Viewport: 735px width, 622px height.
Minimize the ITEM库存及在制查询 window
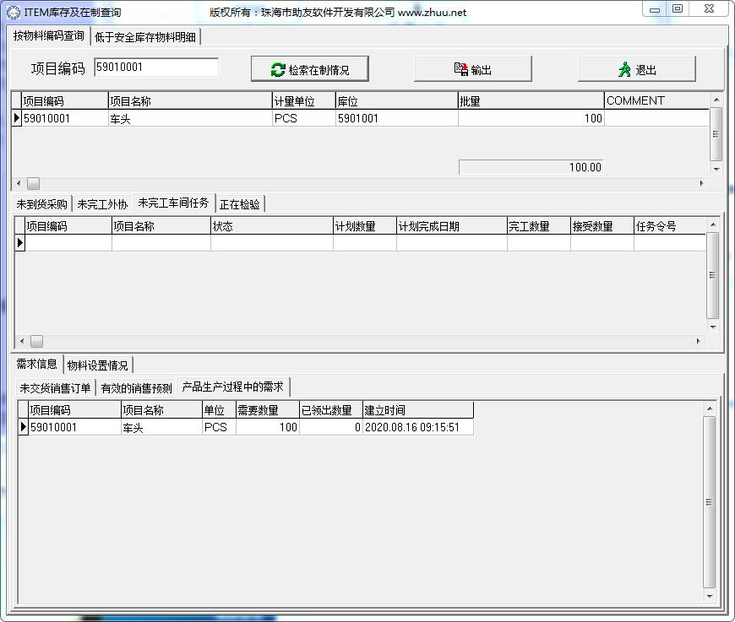click(x=655, y=9)
